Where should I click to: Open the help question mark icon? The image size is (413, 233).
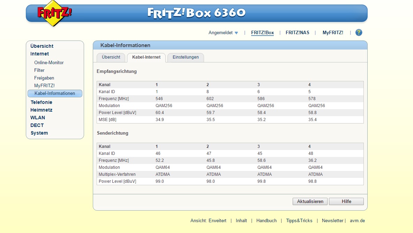click(359, 32)
